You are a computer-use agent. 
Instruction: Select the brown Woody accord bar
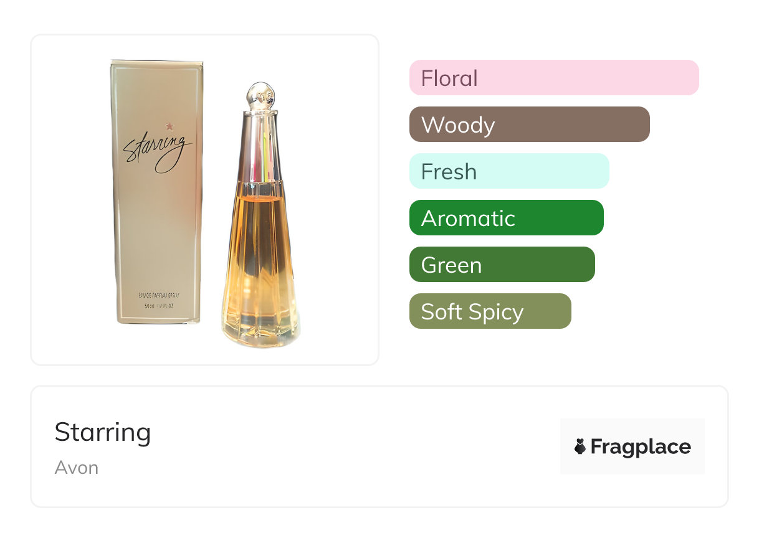pos(529,125)
